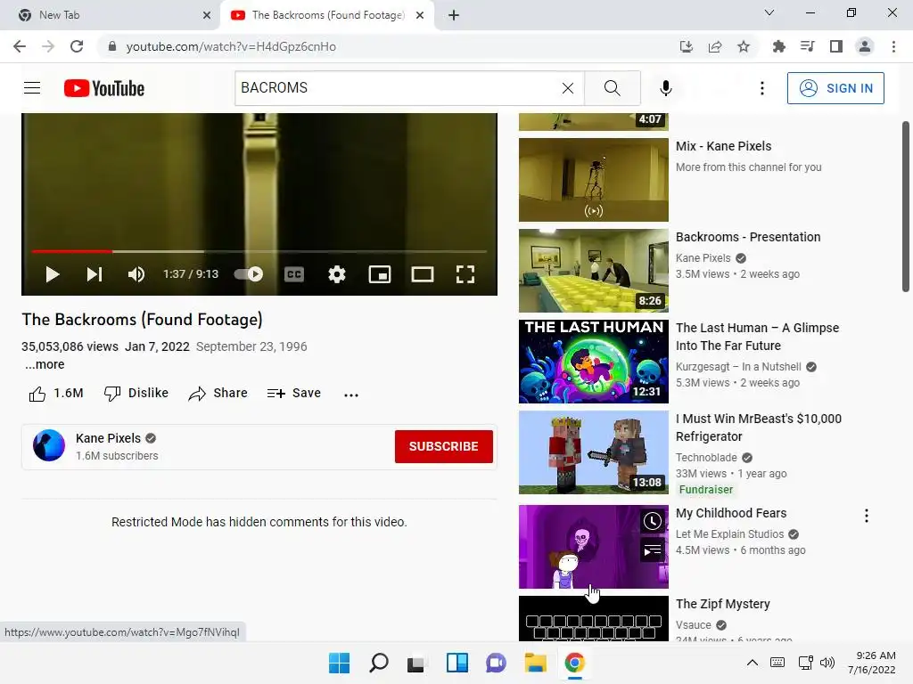Viewport: 913px width, 684px height.
Task: Skip to next video
Action: (x=95, y=274)
